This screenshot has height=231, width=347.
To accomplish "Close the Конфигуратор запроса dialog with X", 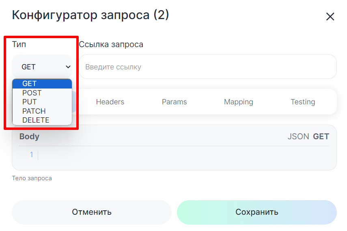I will 330,17.
